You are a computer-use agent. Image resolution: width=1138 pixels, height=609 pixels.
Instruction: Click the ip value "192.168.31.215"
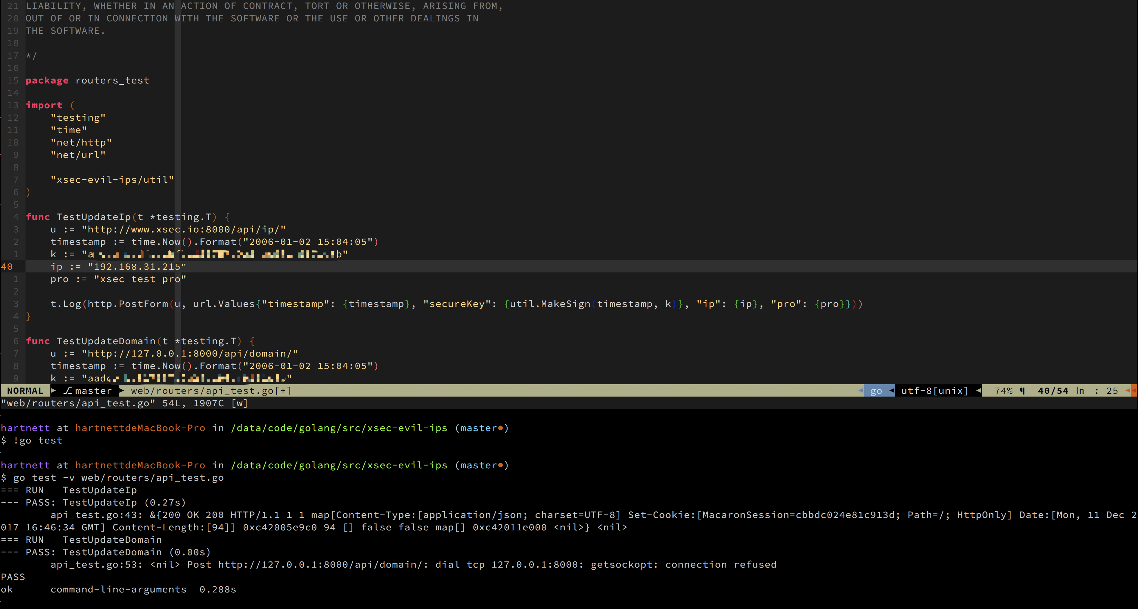tap(137, 266)
